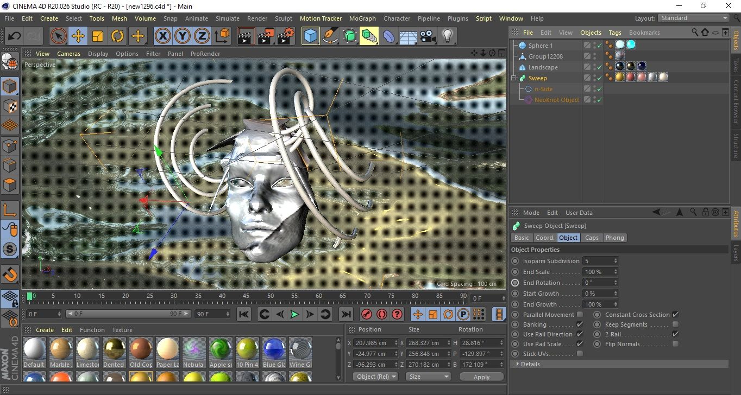Click Make Editable icon in left toolbar
741x395 pixels.
[10, 62]
